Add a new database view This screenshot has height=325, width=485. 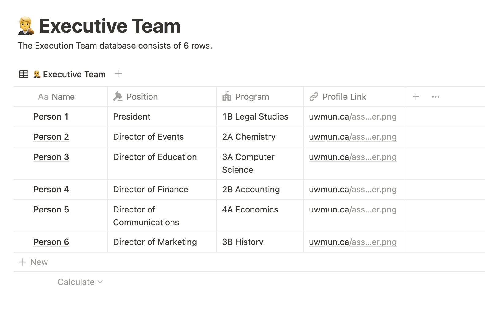click(118, 74)
